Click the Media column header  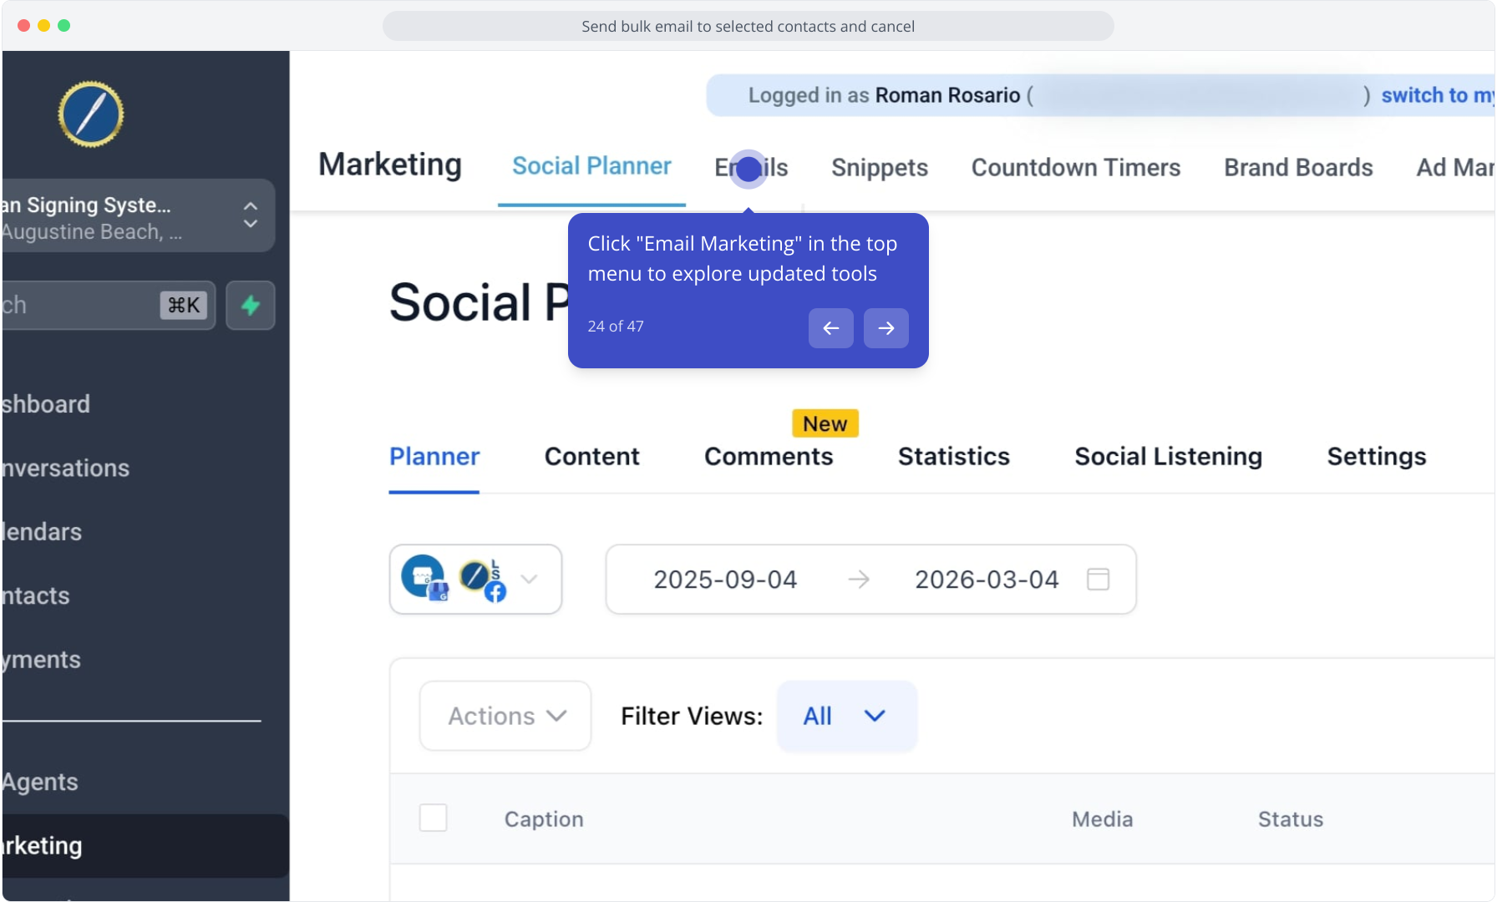1103,819
